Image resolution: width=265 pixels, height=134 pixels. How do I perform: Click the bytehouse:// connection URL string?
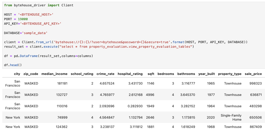(x=112, y=42)
